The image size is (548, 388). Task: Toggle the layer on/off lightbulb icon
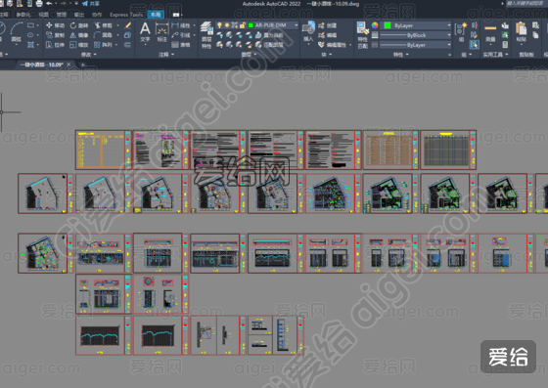click(x=219, y=25)
